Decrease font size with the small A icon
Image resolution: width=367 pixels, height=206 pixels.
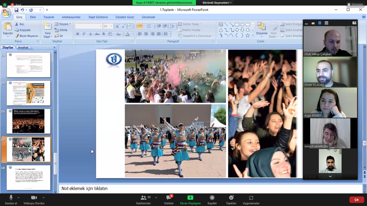coord(123,26)
